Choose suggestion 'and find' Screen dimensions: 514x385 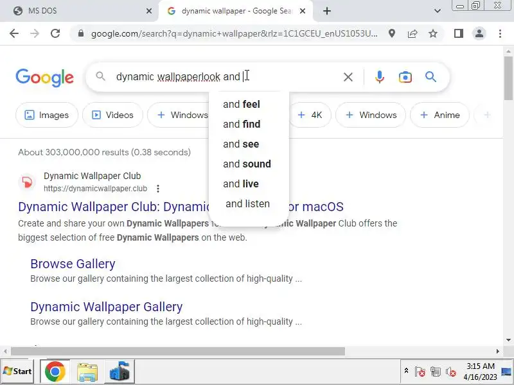pyautogui.click(x=249, y=124)
